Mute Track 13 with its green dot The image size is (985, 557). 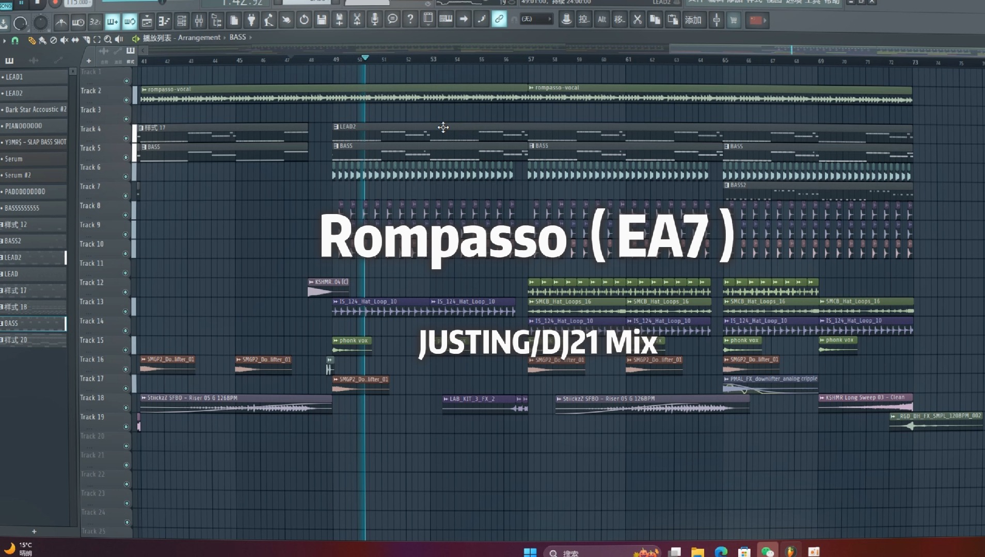[125, 312]
